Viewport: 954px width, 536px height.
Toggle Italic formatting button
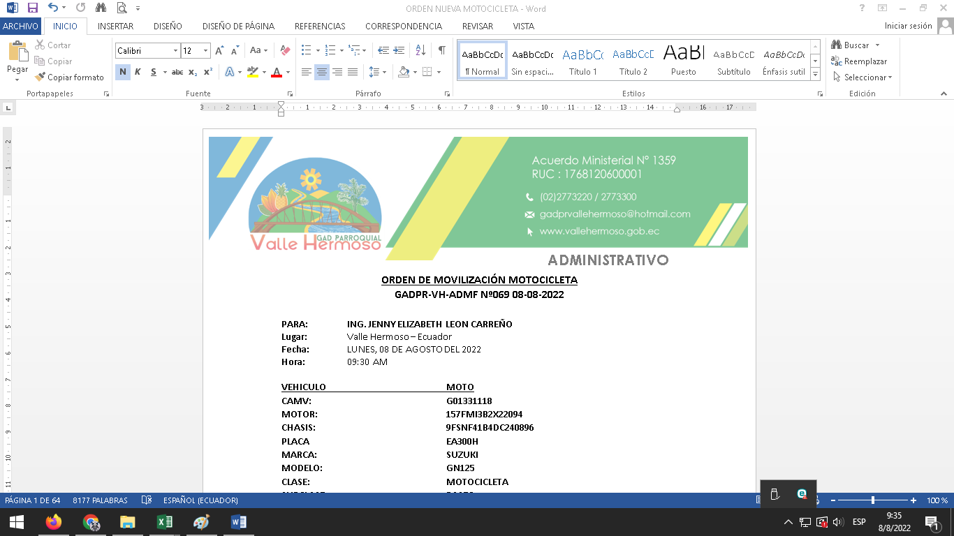[x=138, y=72]
